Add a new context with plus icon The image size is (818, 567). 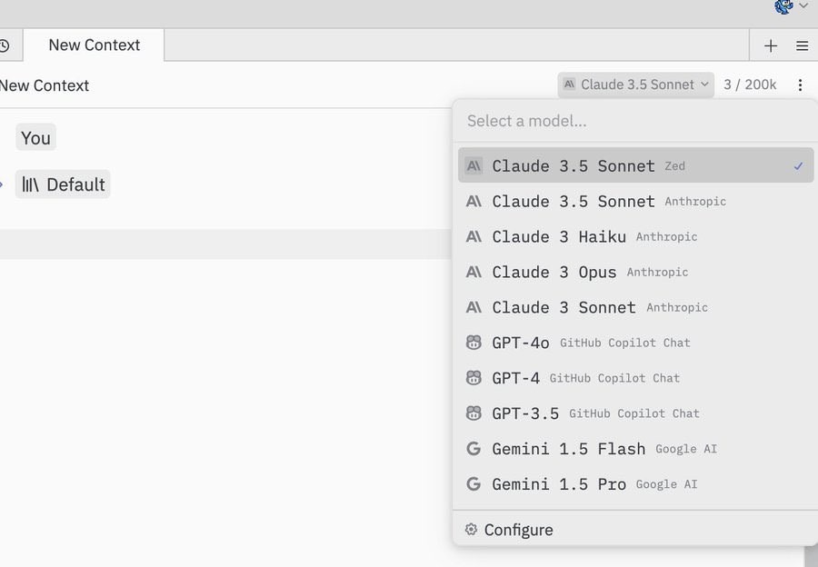(x=771, y=46)
